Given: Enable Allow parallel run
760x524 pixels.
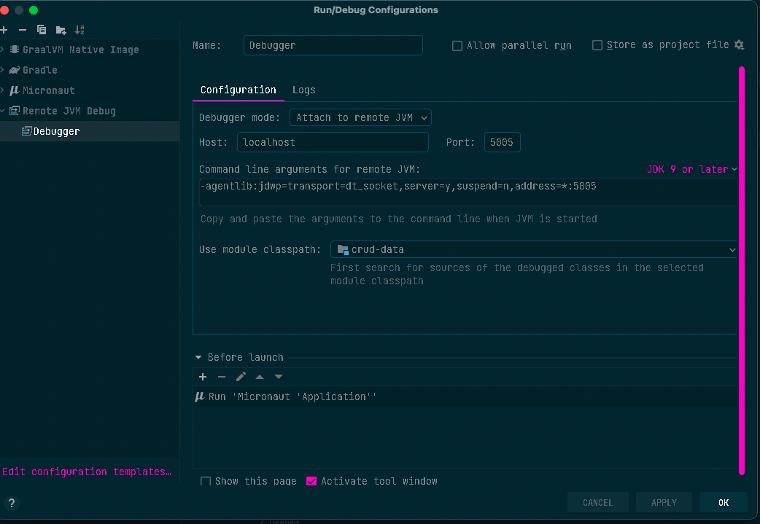Looking at the screenshot, I should coord(457,46).
